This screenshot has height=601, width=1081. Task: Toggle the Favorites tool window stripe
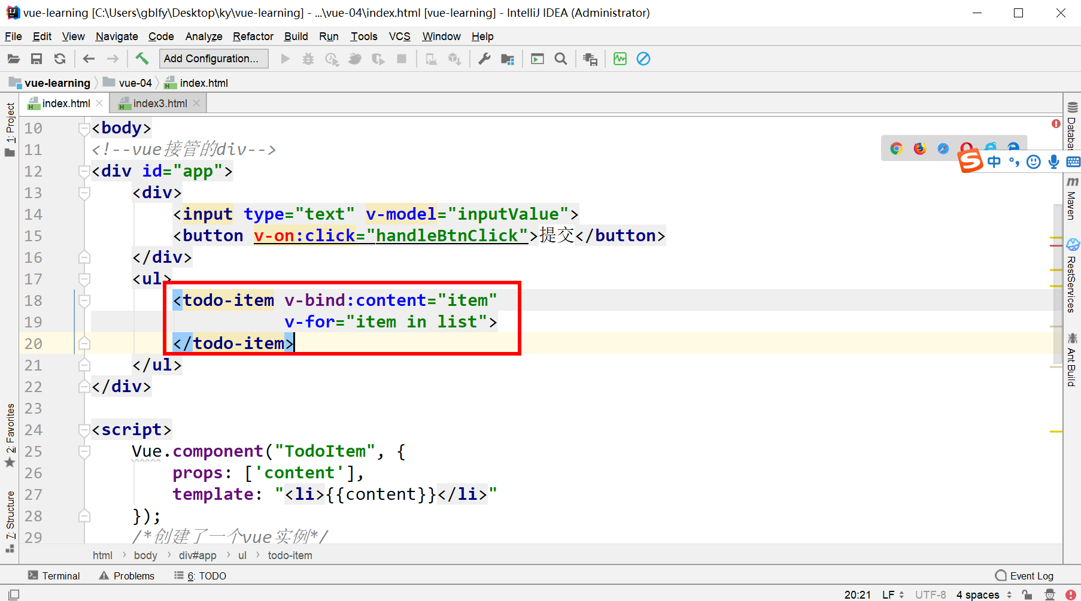10,436
